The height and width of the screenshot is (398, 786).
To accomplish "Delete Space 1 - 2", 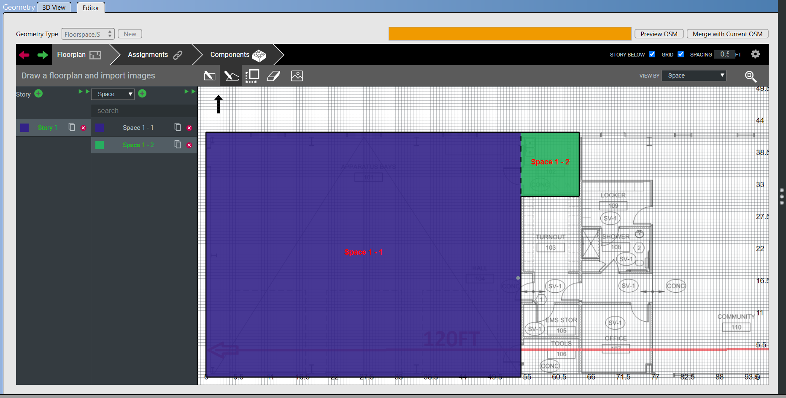I will 189,145.
